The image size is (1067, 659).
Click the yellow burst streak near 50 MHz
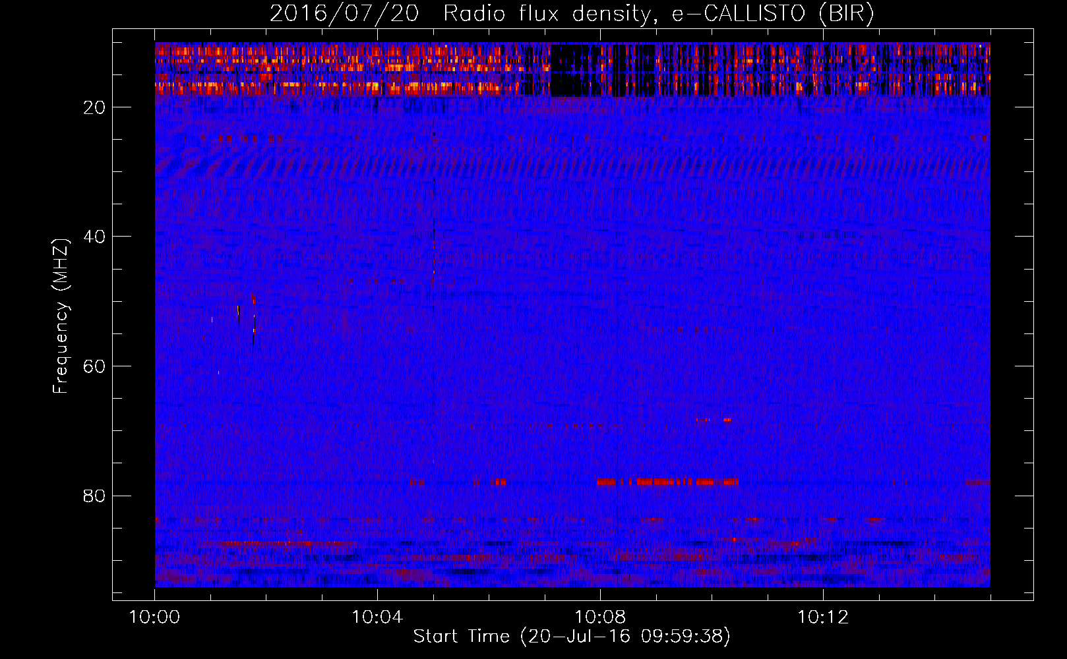238,313
